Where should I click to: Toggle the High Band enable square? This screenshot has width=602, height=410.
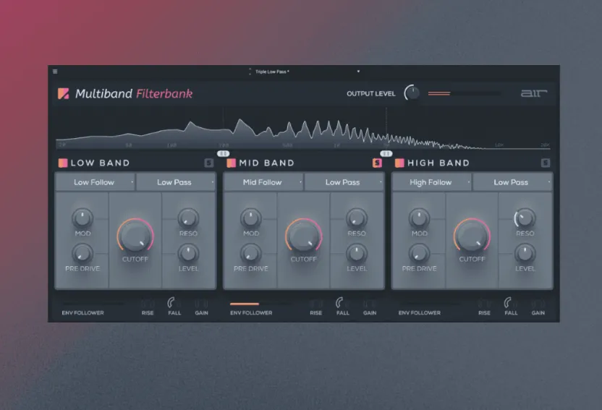[399, 163]
